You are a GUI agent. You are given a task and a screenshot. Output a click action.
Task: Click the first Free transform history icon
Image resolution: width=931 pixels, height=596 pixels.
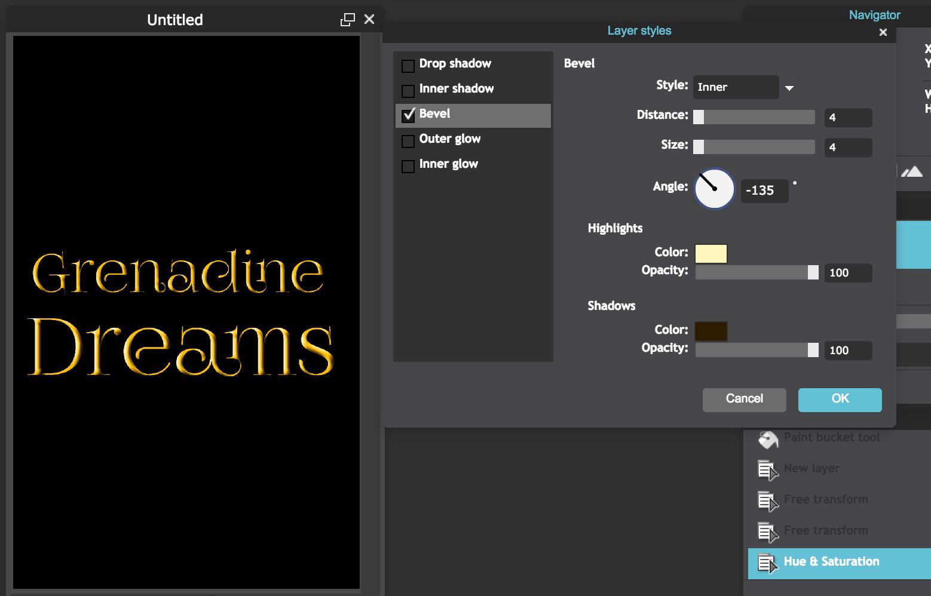pyautogui.click(x=767, y=501)
